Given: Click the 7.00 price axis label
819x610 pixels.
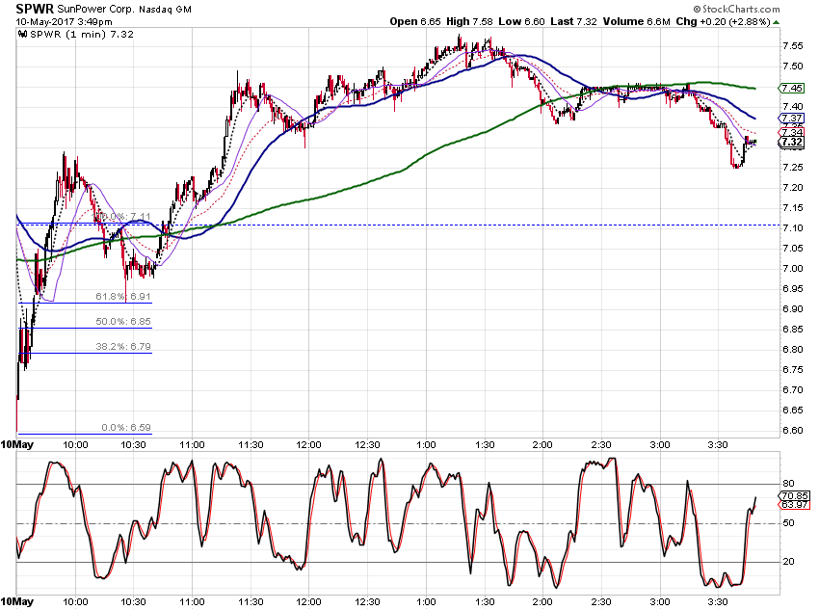Looking at the screenshot, I should pos(793,269).
